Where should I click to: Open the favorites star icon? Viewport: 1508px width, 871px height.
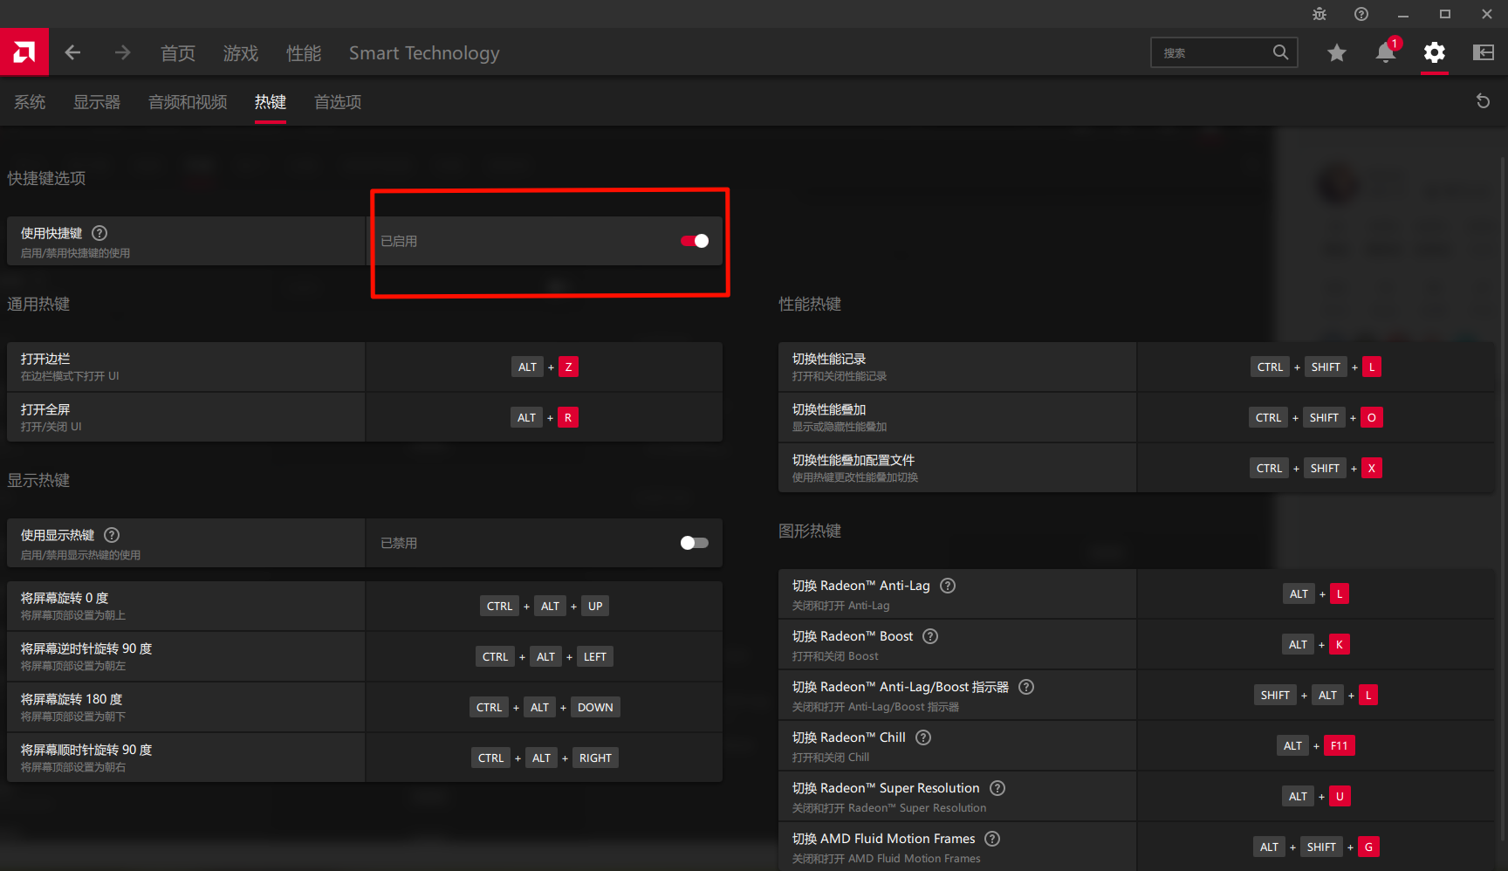point(1336,53)
